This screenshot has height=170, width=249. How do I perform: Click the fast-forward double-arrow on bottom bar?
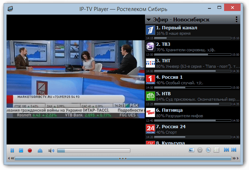[234, 158]
